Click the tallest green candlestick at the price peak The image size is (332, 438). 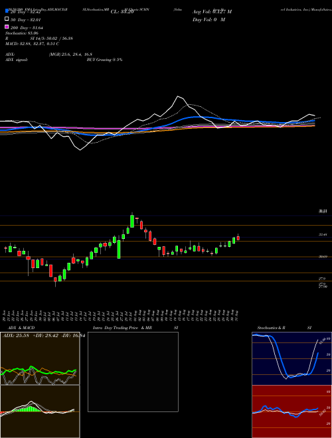[x=132, y=221]
